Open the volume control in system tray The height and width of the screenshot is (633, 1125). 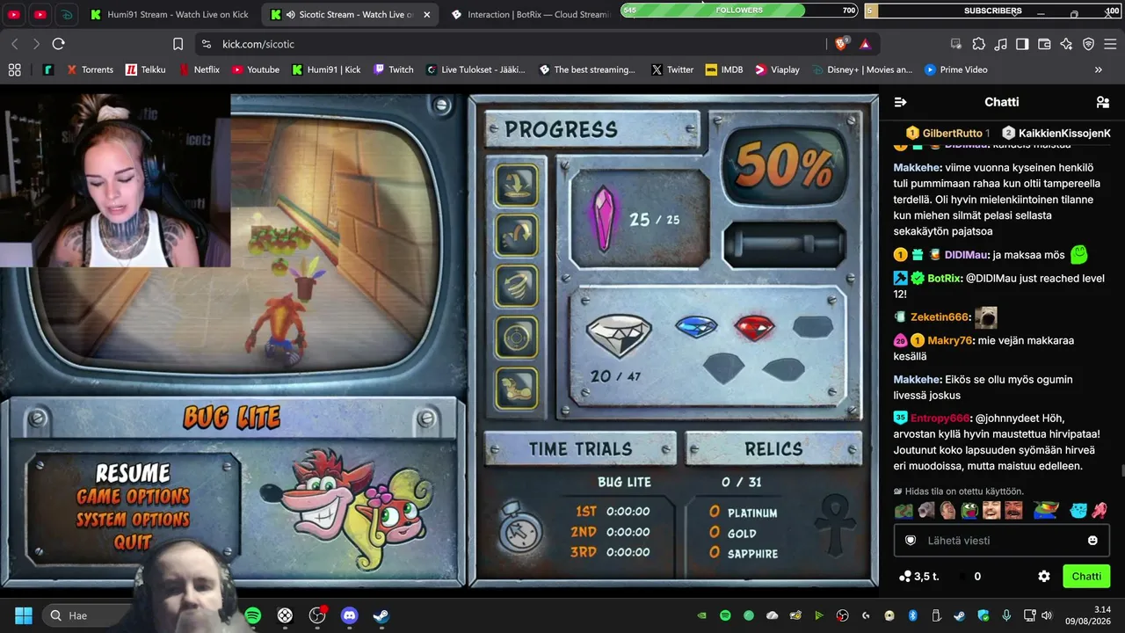pos(1046,615)
